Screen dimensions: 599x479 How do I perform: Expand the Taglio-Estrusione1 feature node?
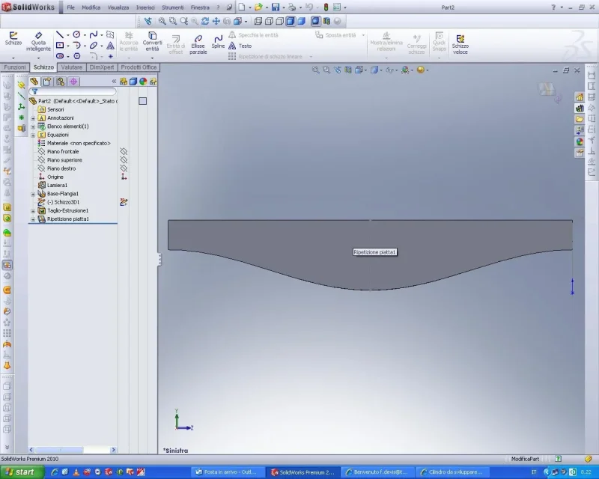pos(33,210)
